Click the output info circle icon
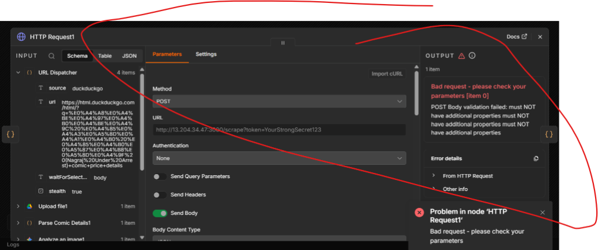 click(x=472, y=55)
